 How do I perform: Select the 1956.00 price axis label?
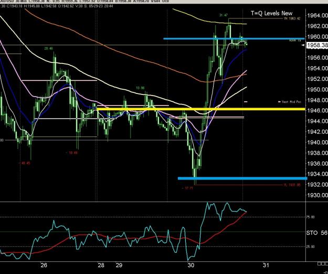[317, 58]
